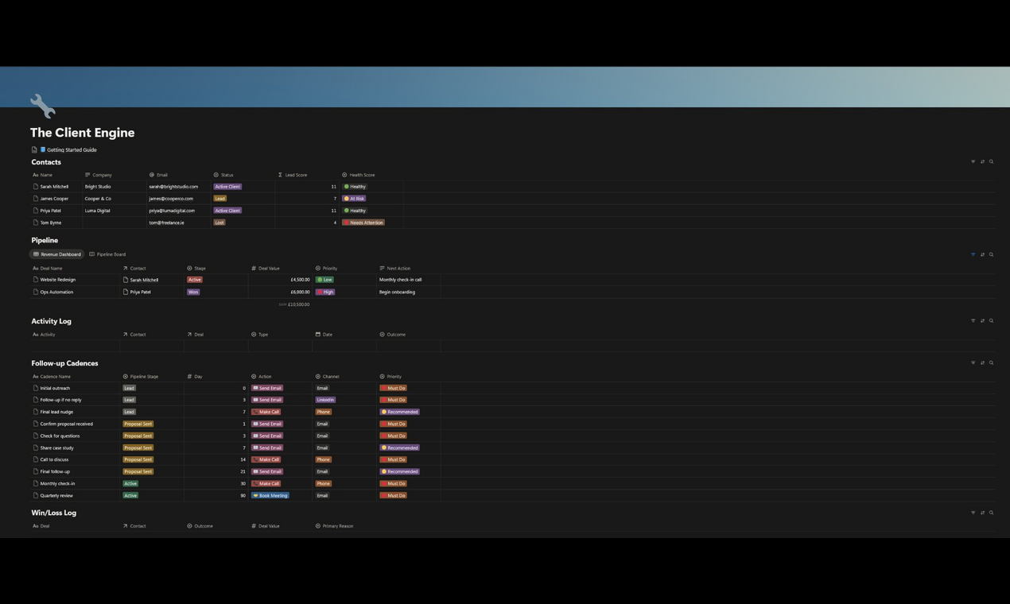
Task: Click the Follow-up Cadences section heading
Action: coord(64,363)
